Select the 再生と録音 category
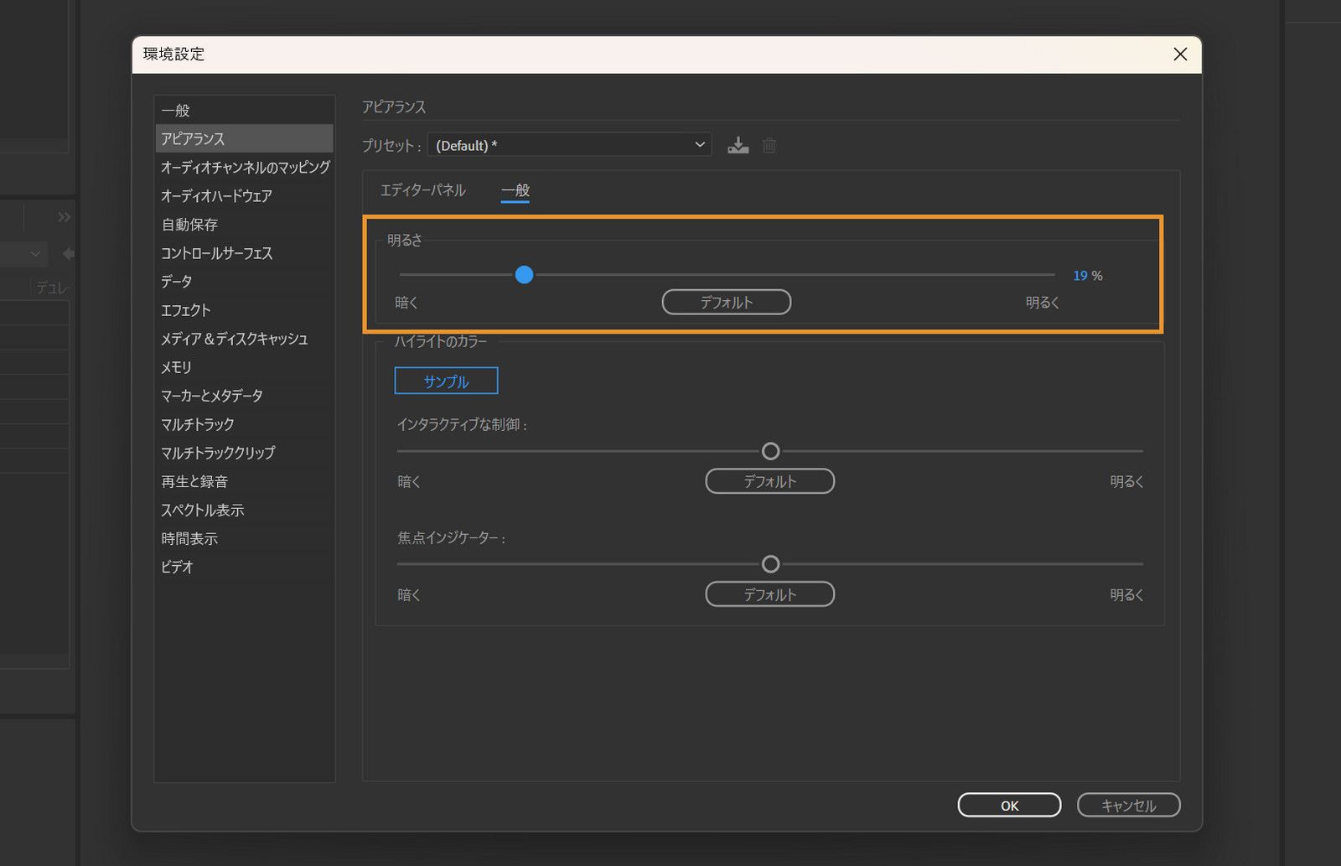Image resolution: width=1341 pixels, height=866 pixels. (x=194, y=481)
